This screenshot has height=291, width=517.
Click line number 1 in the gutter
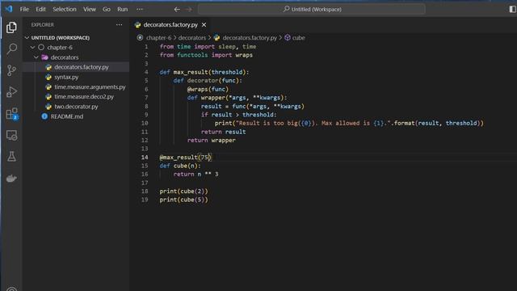146,47
